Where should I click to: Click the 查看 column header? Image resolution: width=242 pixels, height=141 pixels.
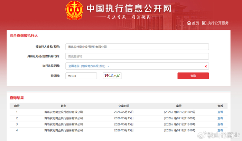220,106
